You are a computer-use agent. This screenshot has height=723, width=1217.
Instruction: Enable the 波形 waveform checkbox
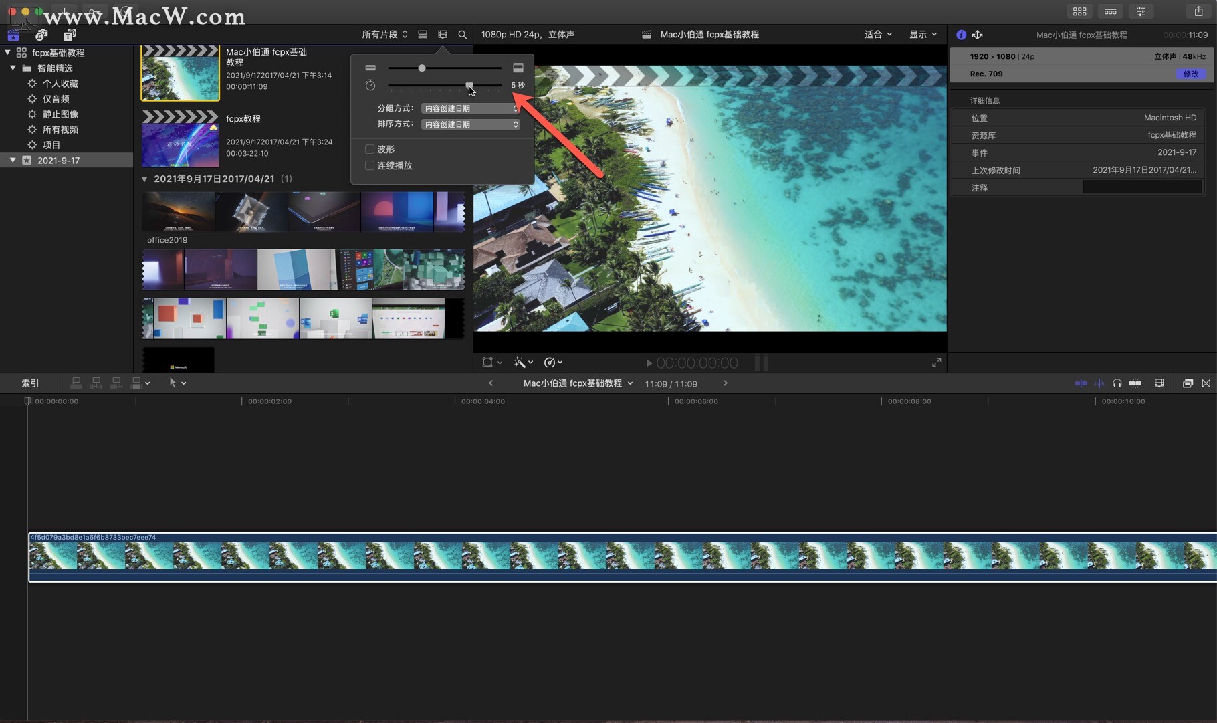point(369,149)
